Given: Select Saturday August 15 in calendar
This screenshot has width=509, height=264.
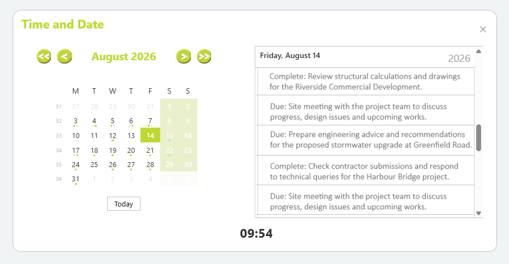Looking at the screenshot, I should pos(169,135).
